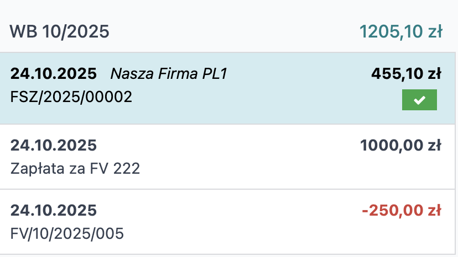This screenshot has height=257, width=458.
Task: Click the green reconciled checkmark badge
Action: pyautogui.click(x=419, y=100)
